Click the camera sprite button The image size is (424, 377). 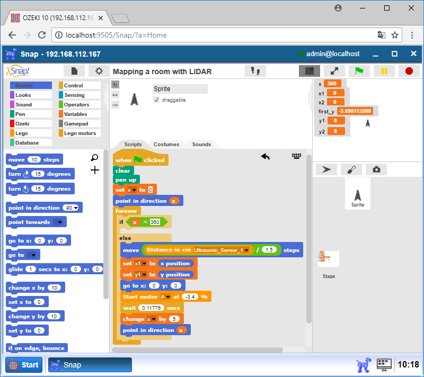tap(376, 169)
